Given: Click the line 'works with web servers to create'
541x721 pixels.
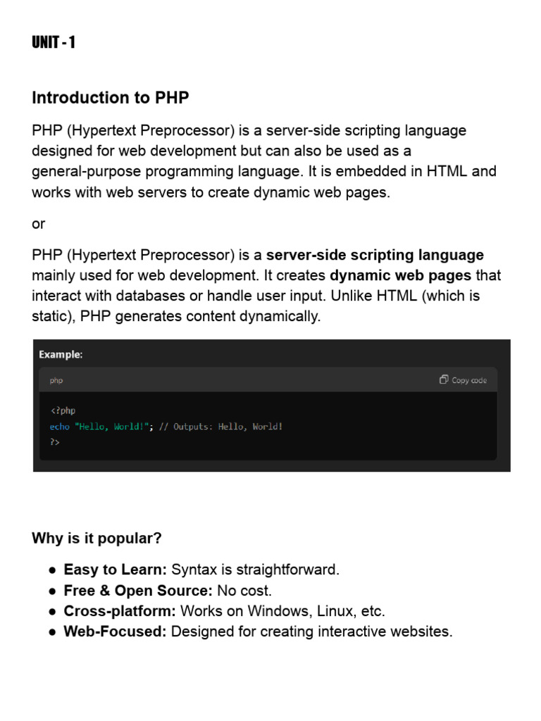Looking at the screenshot, I should coord(211,192).
